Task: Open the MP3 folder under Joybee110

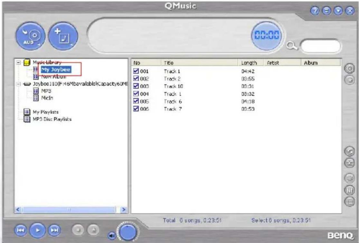Action: pyautogui.click(x=46, y=91)
